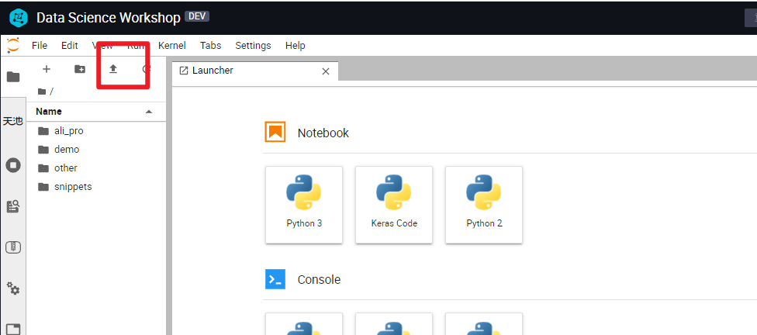The width and height of the screenshot is (757, 335).
Task: Click the Jupyter logo in menu bar
Action: tap(13, 46)
